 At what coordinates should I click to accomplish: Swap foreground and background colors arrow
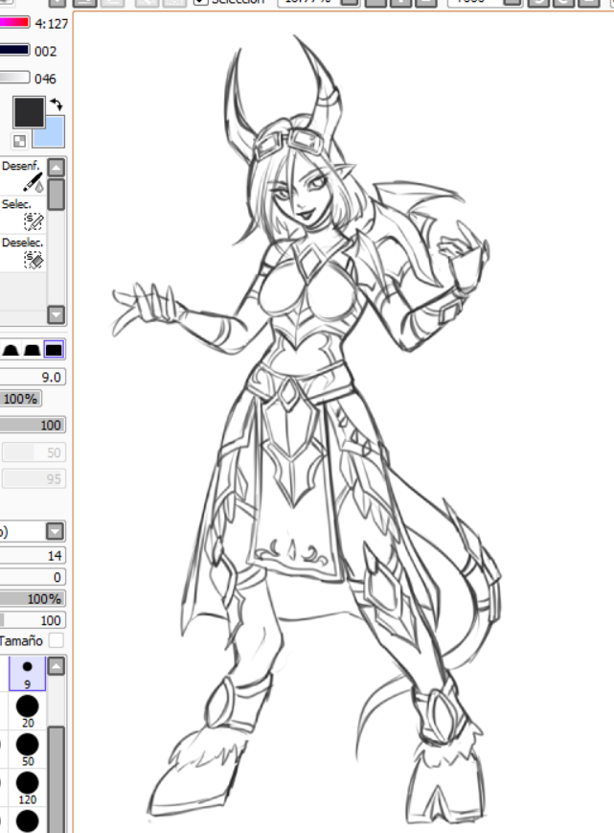tap(57, 104)
